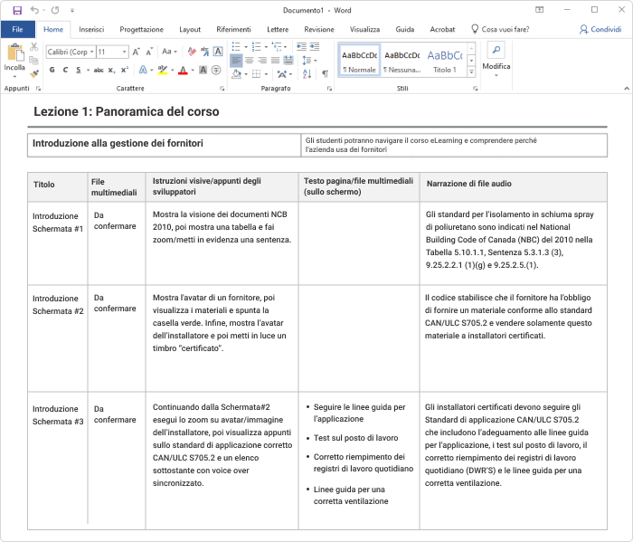Save the document with the floppy disk icon
633x542 pixels.
17,11
